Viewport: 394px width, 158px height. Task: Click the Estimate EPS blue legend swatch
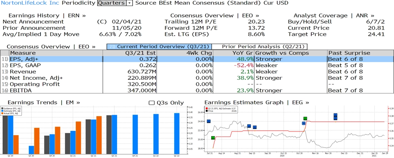click(x=2, y=111)
